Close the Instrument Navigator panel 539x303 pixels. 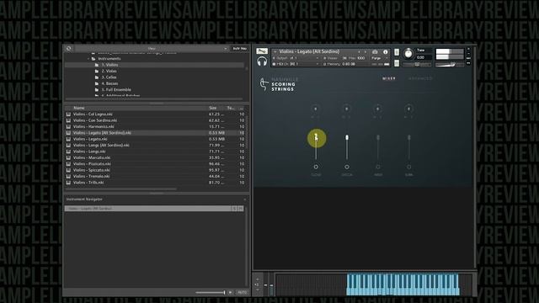[x=245, y=199]
